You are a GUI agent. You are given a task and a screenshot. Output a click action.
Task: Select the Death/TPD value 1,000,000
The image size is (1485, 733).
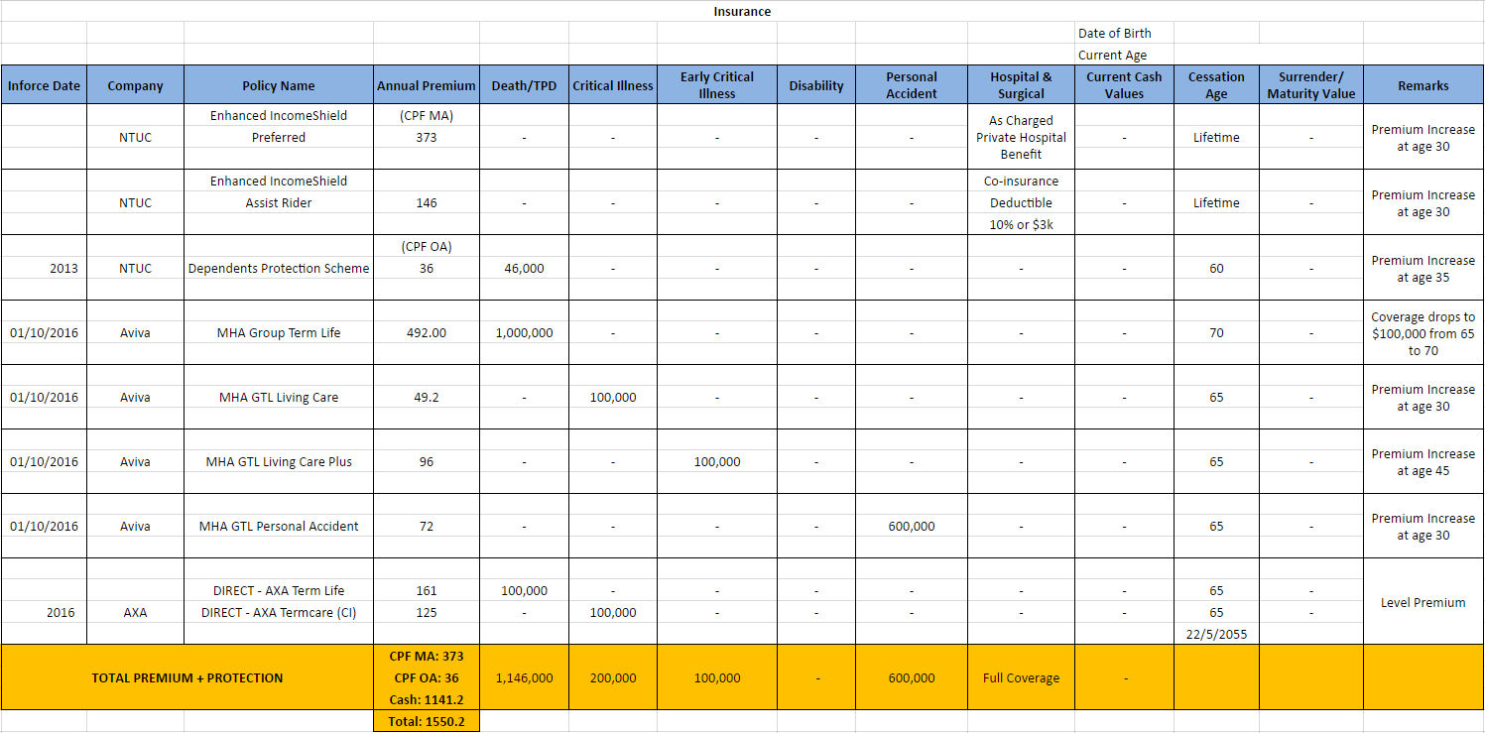click(524, 332)
